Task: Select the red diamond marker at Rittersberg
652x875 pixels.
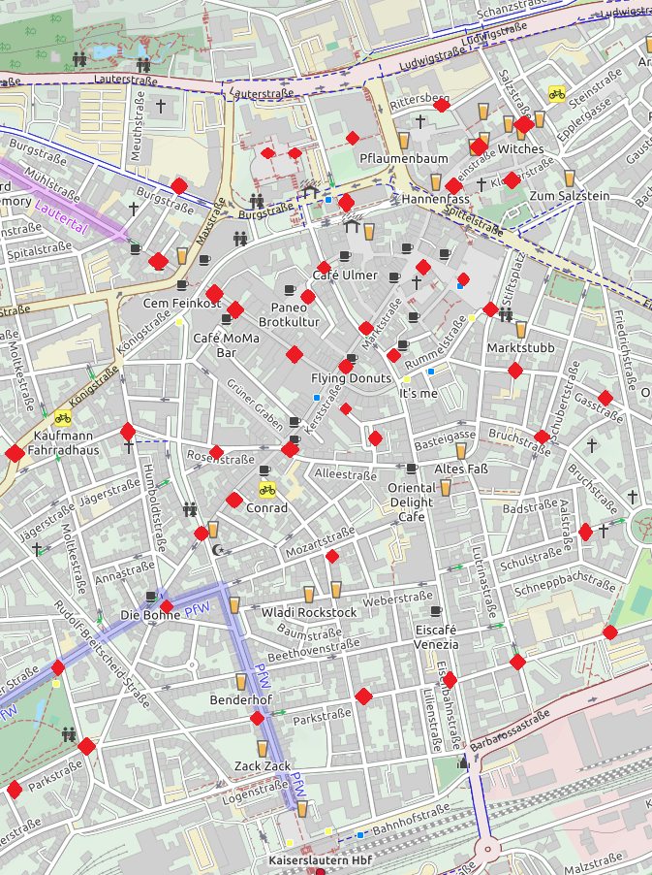Action: point(442,105)
